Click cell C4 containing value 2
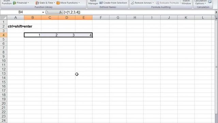218x123 pixels. pos(50,35)
